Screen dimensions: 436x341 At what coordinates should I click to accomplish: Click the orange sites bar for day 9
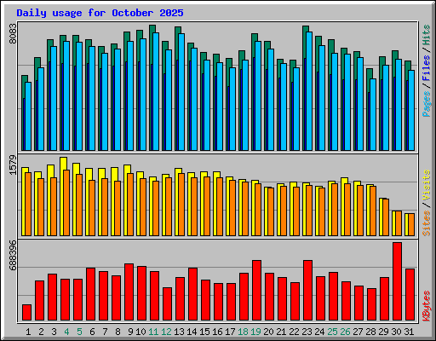(130, 205)
